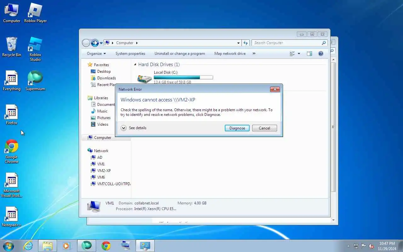Click Cancel in Network Error dialog
Viewport: 403px width, 252px height.
(264, 128)
